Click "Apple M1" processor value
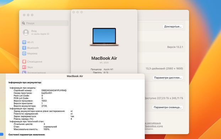Viewport: 221px width, 139px height. click(x=108, y=69)
